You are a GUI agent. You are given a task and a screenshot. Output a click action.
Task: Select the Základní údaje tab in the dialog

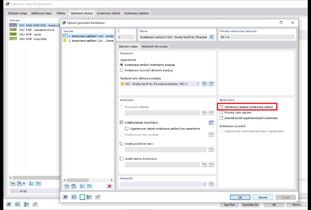[x=128, y=46]
